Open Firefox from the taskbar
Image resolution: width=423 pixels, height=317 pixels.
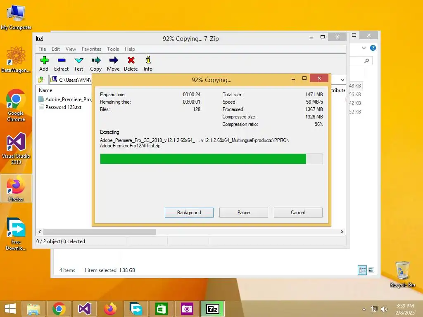(110, 309)
